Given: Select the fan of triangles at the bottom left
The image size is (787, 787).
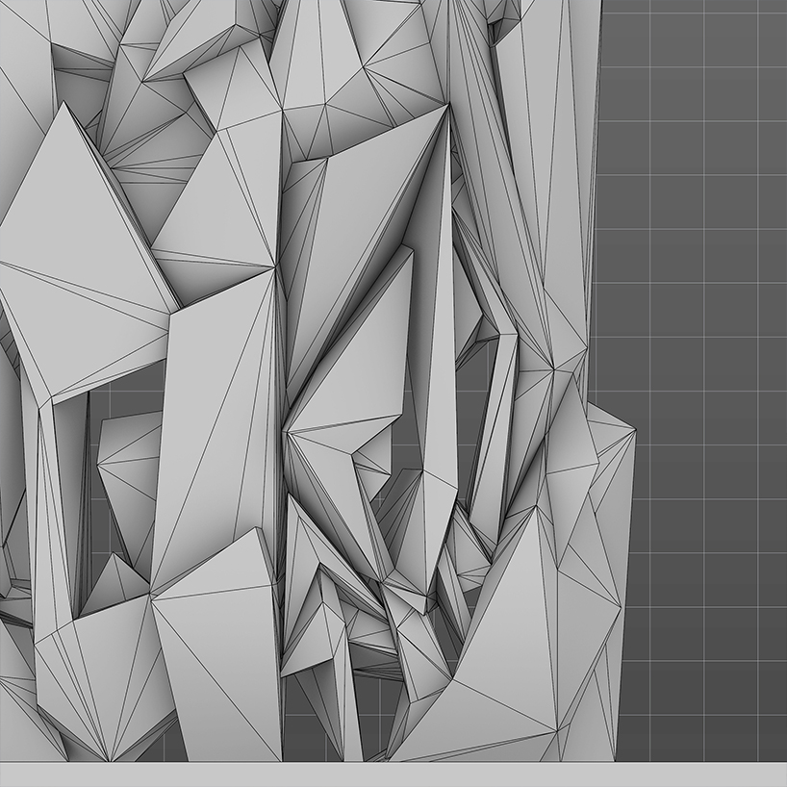Looking at the screenshot, I should point(91,673).
